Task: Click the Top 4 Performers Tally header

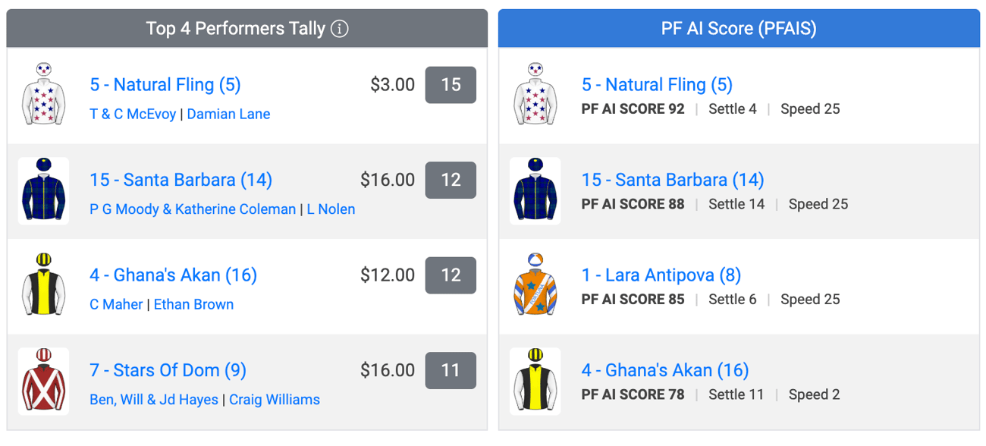Action: pos(247,29)
